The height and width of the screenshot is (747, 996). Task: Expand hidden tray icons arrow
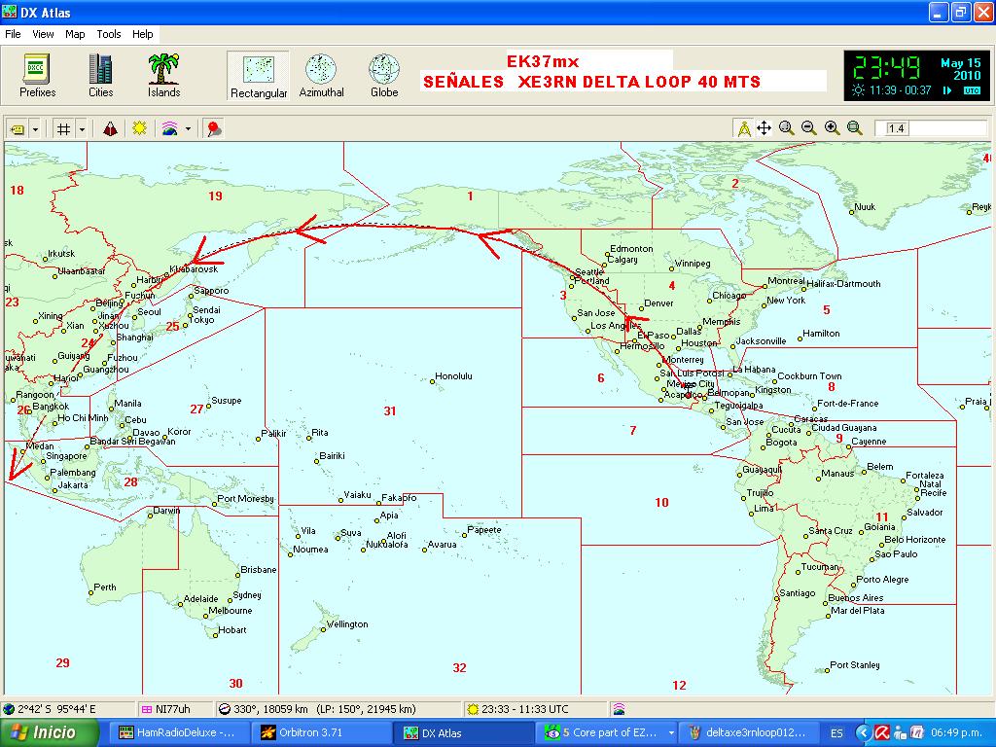(864, 732)
